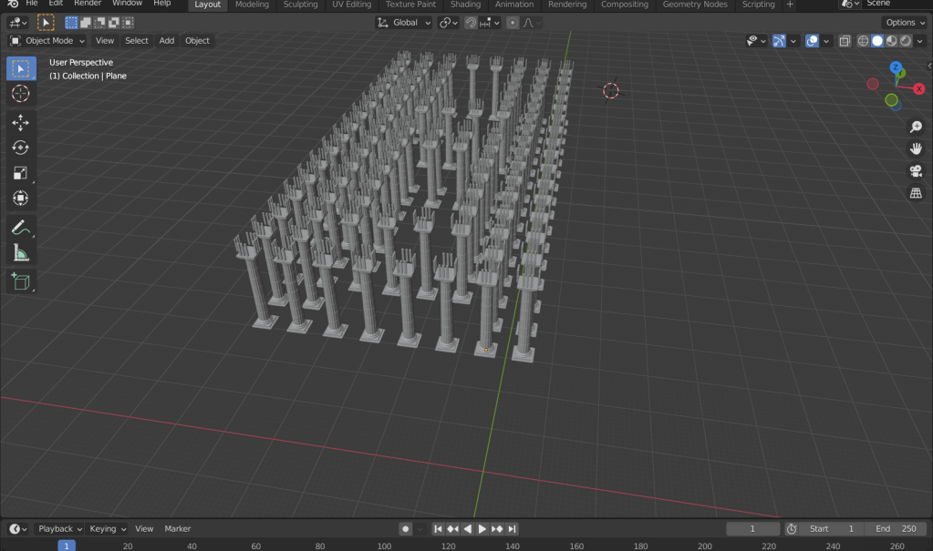Enable snapping with the magnet toggle

[471, 23]
